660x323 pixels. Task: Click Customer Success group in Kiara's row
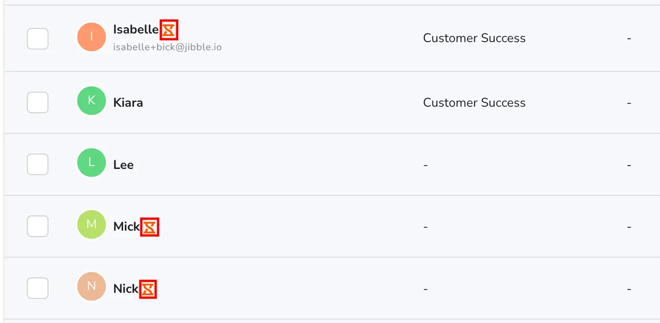pos(474,102)
